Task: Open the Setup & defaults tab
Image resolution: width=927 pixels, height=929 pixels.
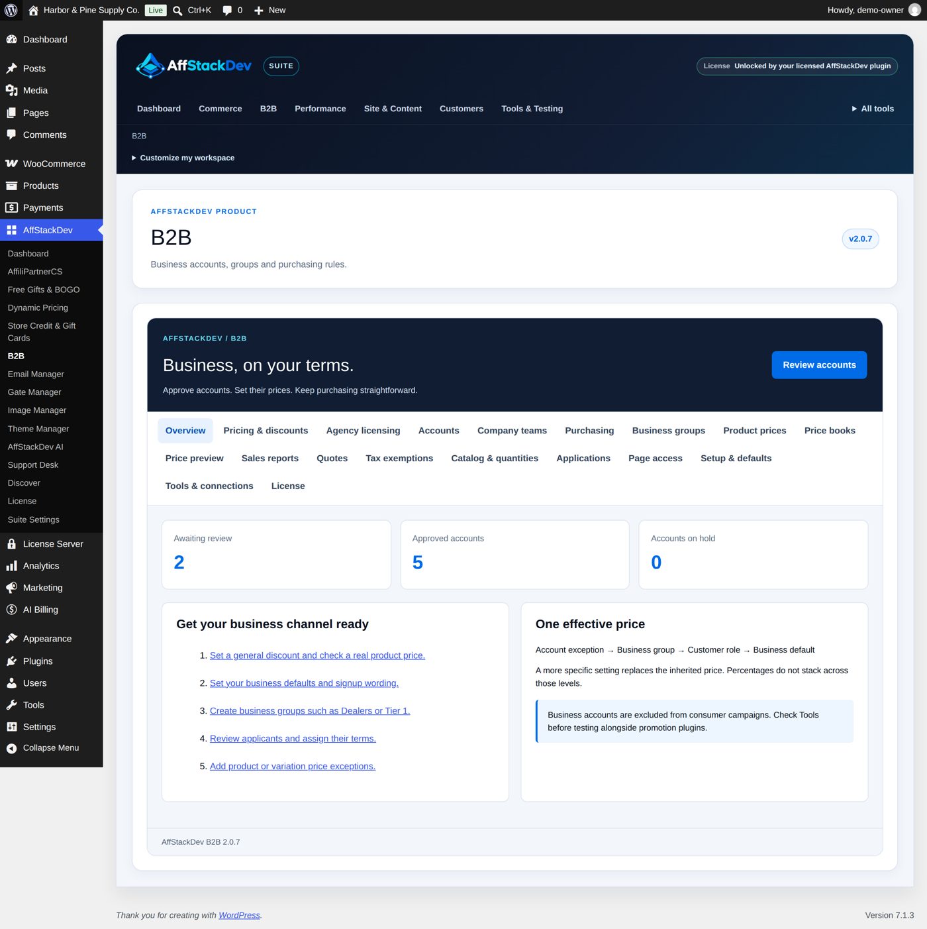Action: [x=736, y=459]
